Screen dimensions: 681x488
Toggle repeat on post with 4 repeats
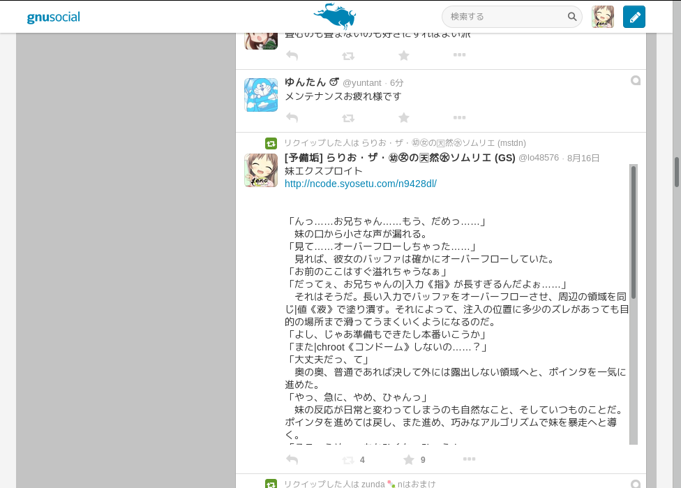348,460
